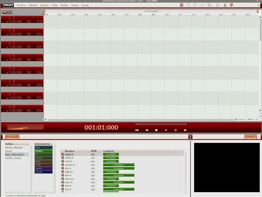Click Play in transport controls
This screenshot has width=262, height=197.
pyautogui.click(x=166, y=130)
